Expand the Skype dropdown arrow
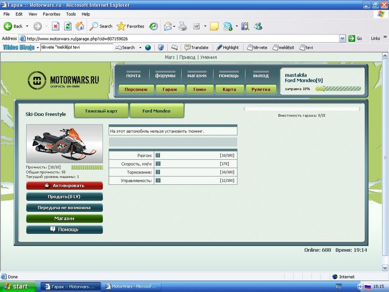This screenshot has width=389, height=292. click(x=237, y=26)
